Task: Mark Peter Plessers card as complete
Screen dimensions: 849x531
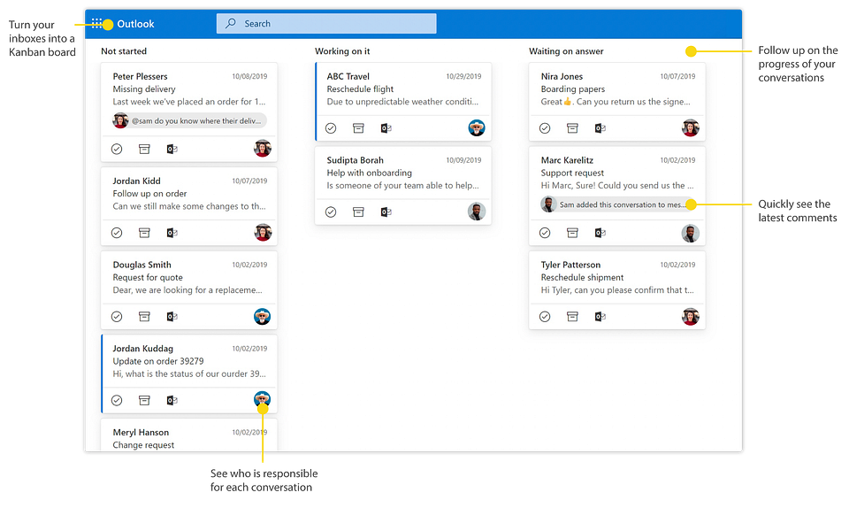Action: click(x=117, y=149)
